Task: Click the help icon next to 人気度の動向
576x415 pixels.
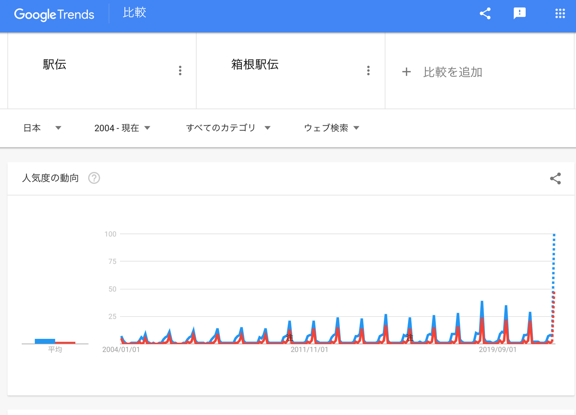Action: click(94, 178)
